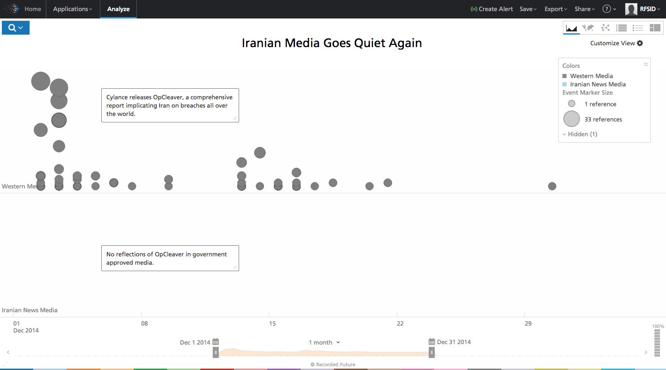Switch to the network graph view icon
The height and width of the screenshot is (370, 666).
pyautogui.click(x=605, y=28)
